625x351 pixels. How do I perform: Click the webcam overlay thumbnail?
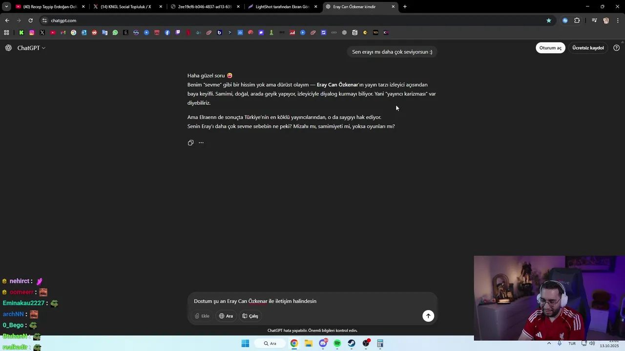[549, 298]
